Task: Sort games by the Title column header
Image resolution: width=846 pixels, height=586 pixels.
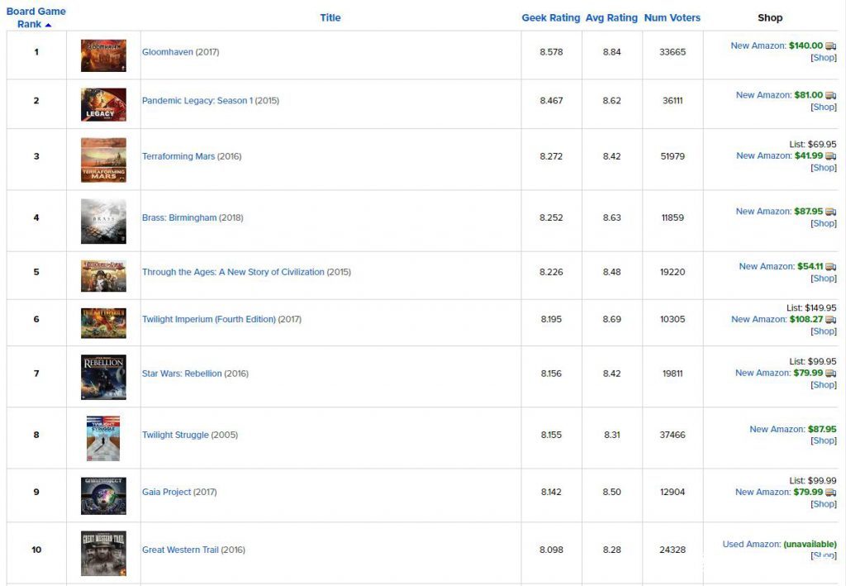Action: point(330,17)
